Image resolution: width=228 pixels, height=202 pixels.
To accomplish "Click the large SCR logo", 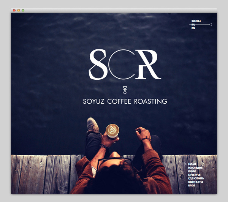I will point(125,65).
